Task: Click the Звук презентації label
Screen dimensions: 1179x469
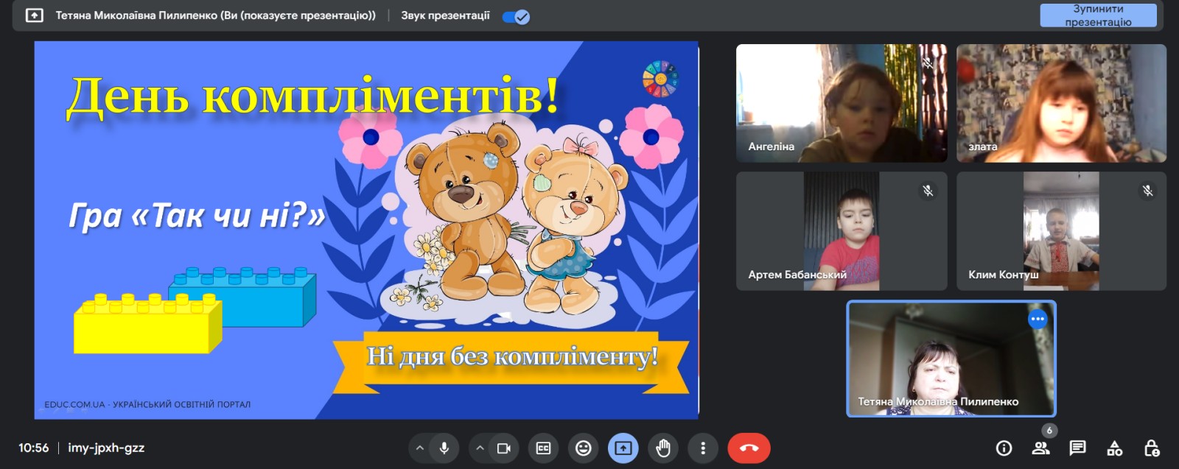Action: 445,15
